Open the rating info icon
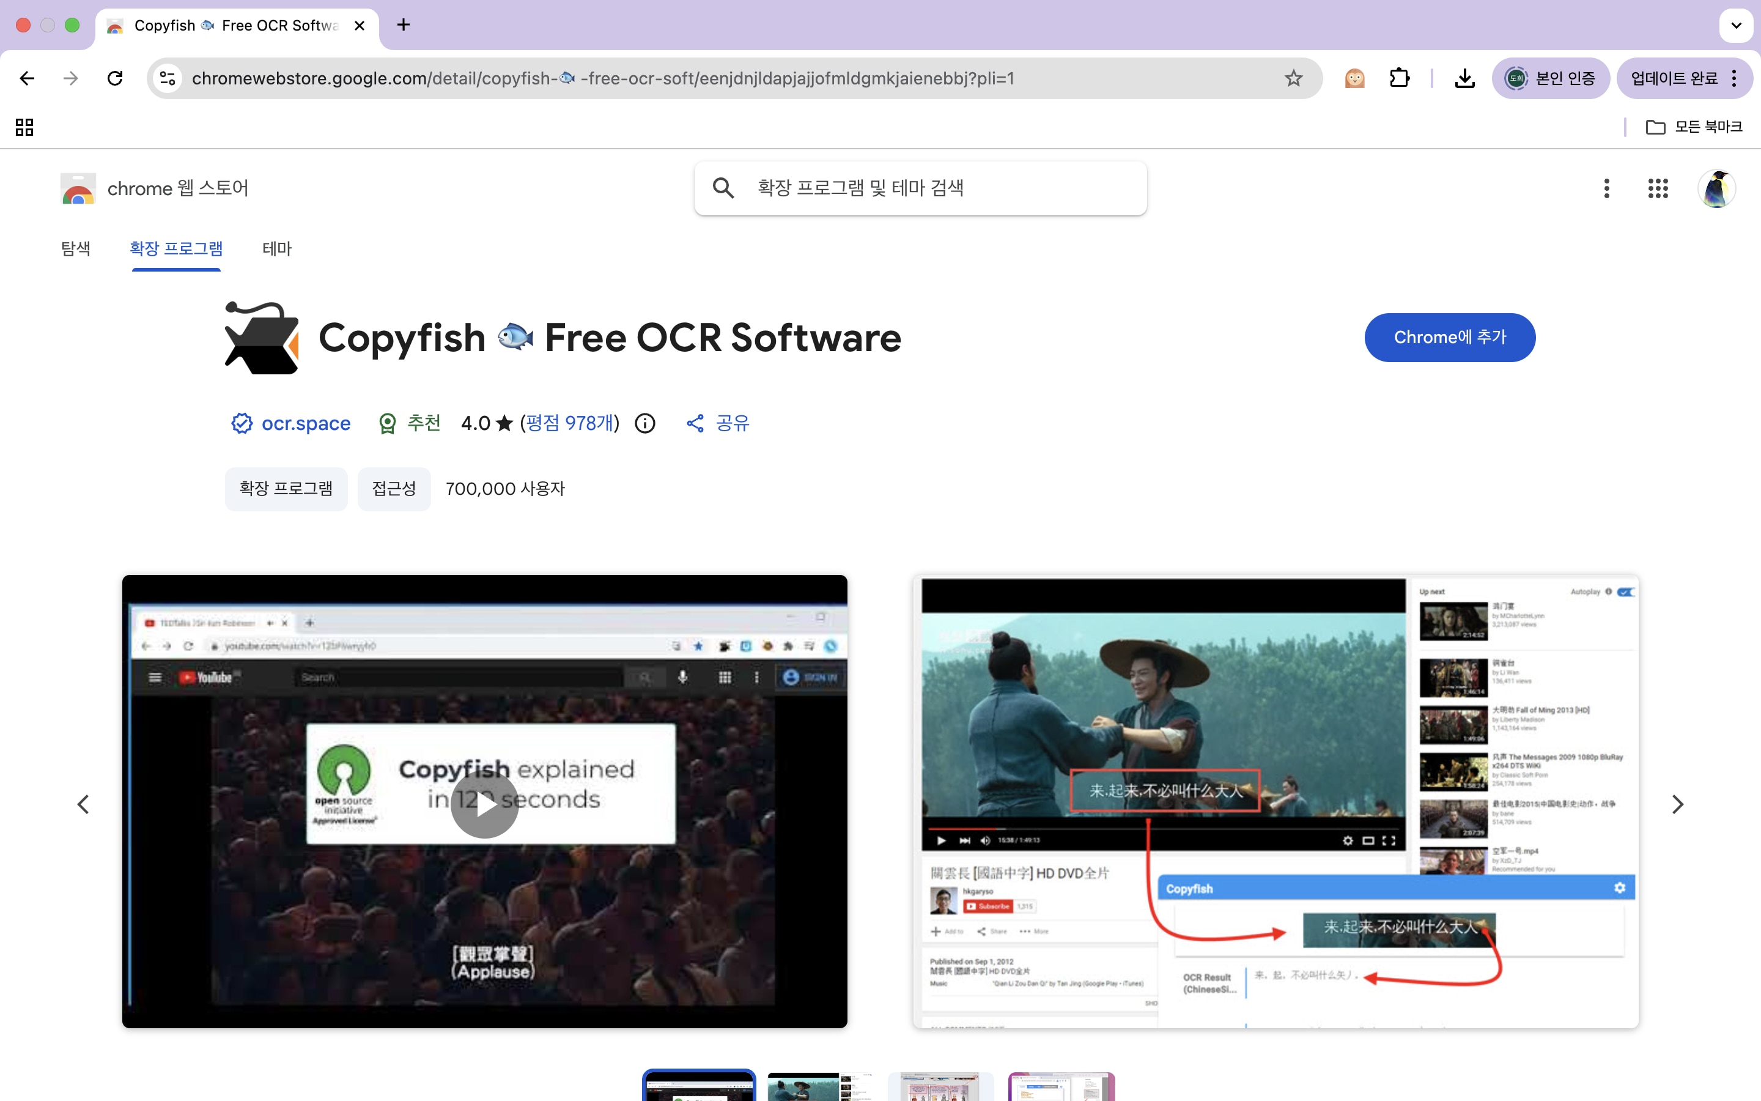 click(x=644, y=423)
